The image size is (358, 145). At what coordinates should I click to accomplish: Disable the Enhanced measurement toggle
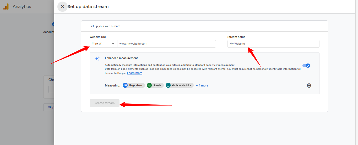[x=306, y=66]
